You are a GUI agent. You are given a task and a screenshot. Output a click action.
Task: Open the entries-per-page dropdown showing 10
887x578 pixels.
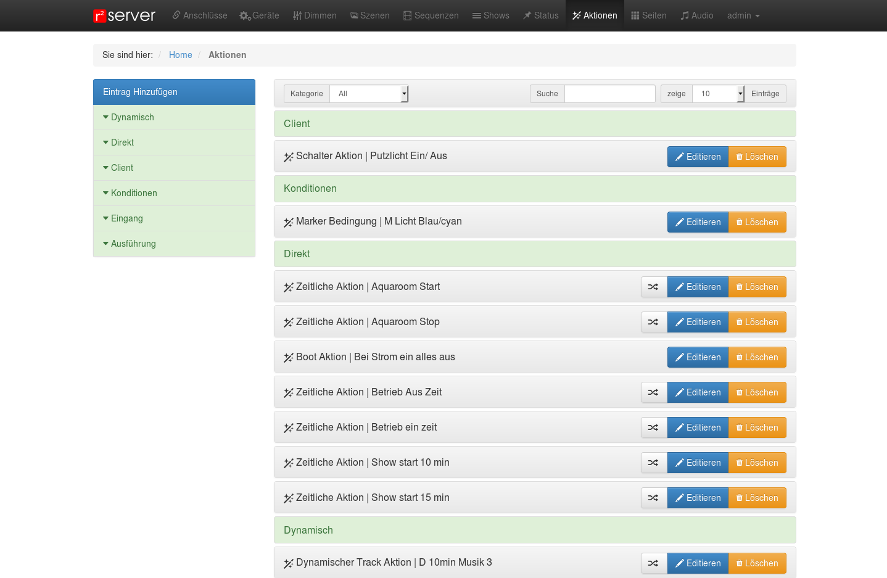[718, 94]
